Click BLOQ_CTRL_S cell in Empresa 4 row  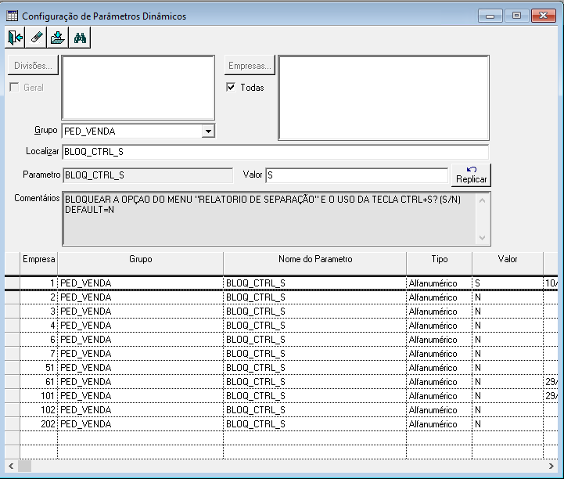point(315,326)
